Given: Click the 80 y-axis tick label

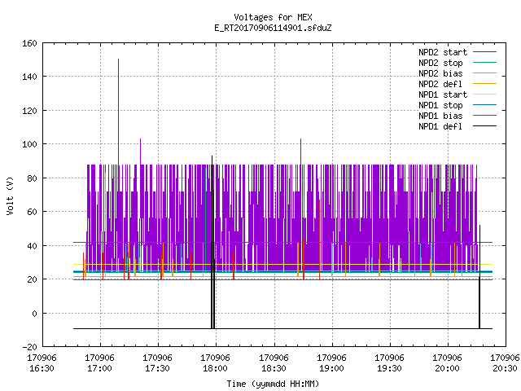Looking at the screenshot, I should (32, 178).
